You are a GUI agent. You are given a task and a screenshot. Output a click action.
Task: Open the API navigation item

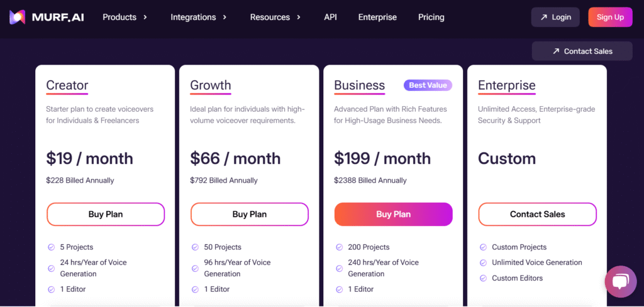pos(330,17)
